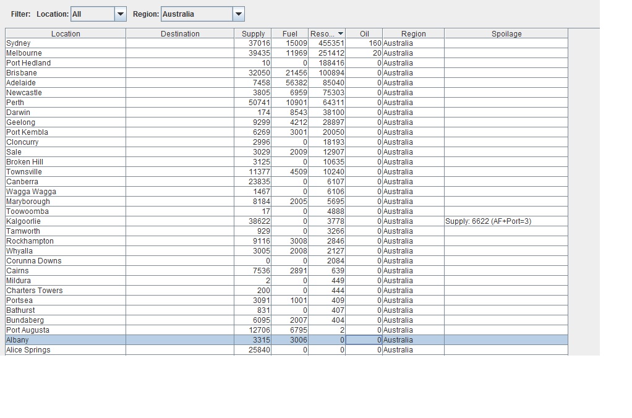632x418 pixels.
Task: Select the Maryborough row
Action: pos(286,201)
